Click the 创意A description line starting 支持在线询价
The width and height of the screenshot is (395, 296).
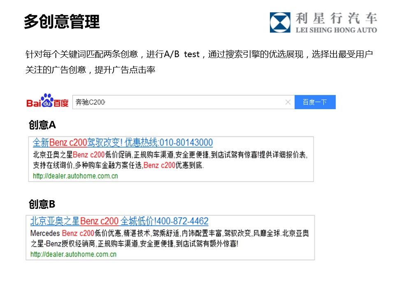[x=118, y=165]
